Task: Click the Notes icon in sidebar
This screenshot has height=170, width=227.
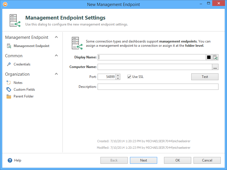Action: coord(9,83)
